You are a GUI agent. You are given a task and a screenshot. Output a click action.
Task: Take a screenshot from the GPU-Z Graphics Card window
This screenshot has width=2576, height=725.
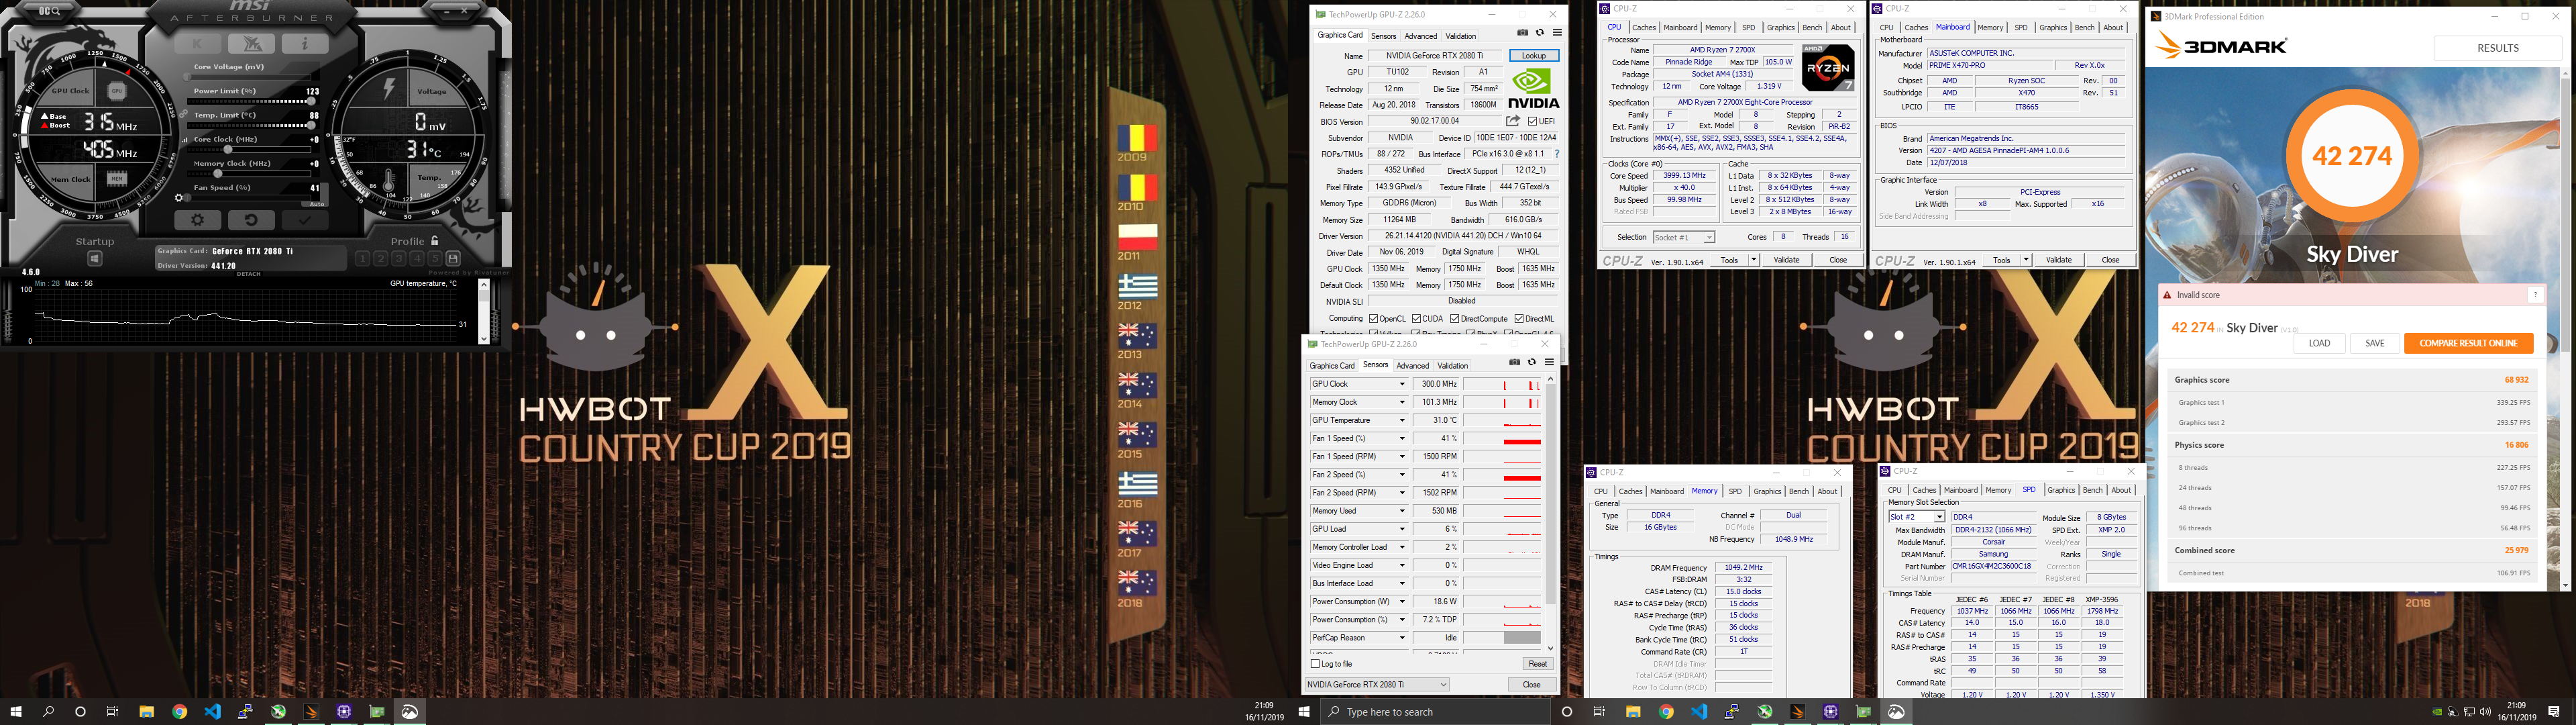tap(1523, 32)
